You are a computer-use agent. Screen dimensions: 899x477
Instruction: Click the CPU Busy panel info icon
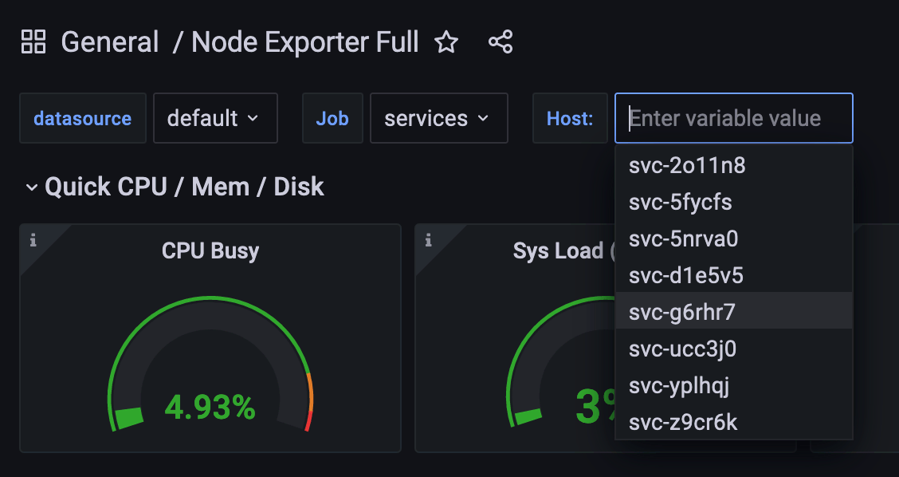33,240
